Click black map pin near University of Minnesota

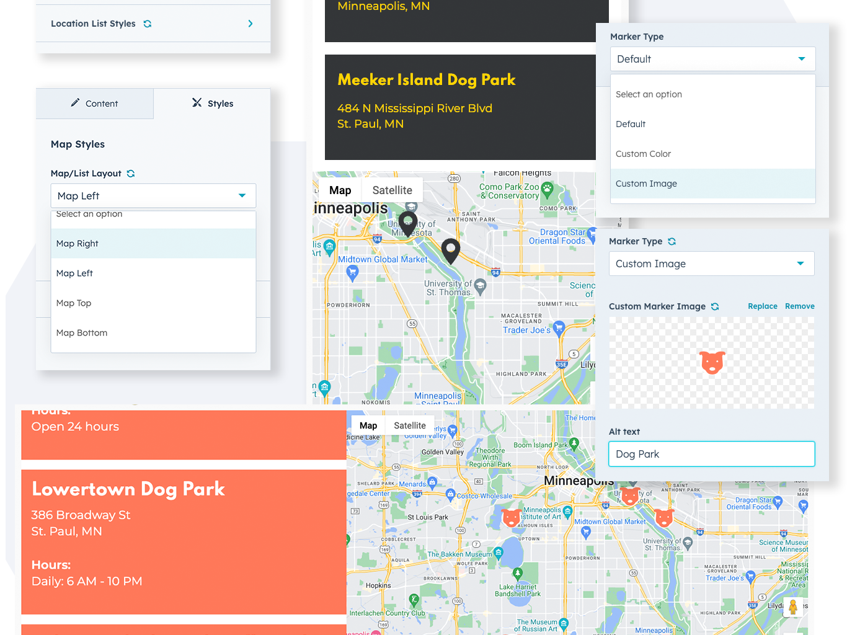[407, 223]
